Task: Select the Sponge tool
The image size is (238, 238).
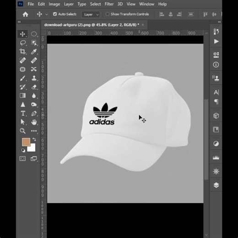Action: [34, 104]
